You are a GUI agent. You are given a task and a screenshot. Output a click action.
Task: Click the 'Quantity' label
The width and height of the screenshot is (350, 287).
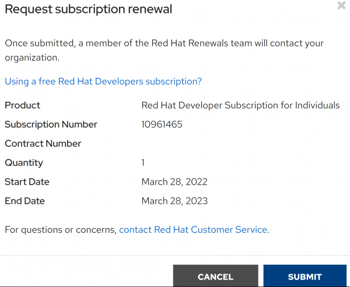[x=24, y=163]
